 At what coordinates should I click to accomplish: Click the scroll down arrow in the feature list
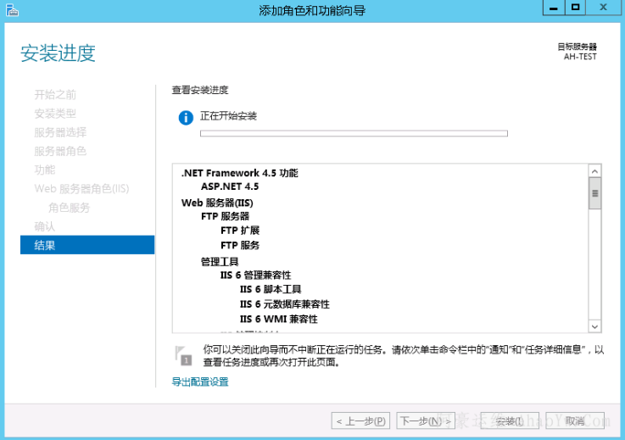[594, 326]
